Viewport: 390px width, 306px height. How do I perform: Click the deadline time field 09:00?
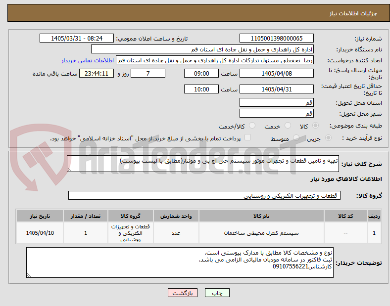(x=201, y=73)
